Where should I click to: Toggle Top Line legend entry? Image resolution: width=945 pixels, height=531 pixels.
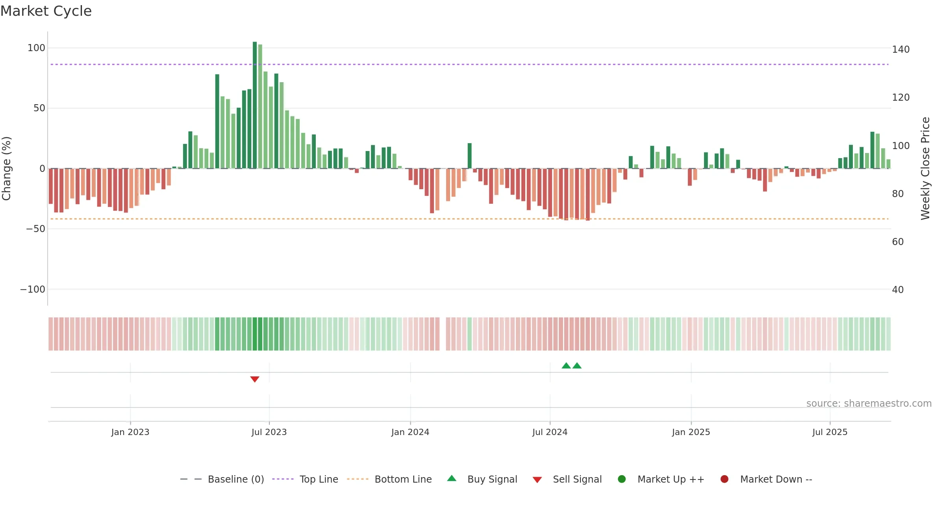(x=305, y=479)
